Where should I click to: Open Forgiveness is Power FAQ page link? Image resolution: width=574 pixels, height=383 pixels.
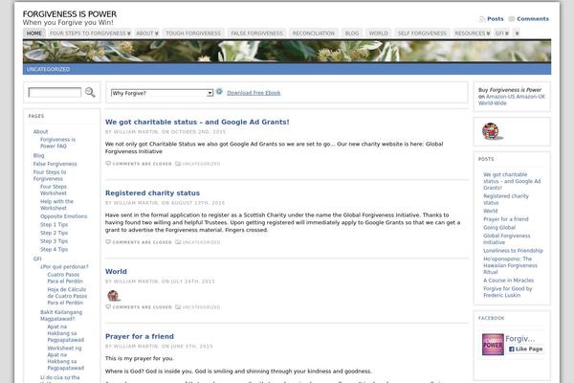57,143
